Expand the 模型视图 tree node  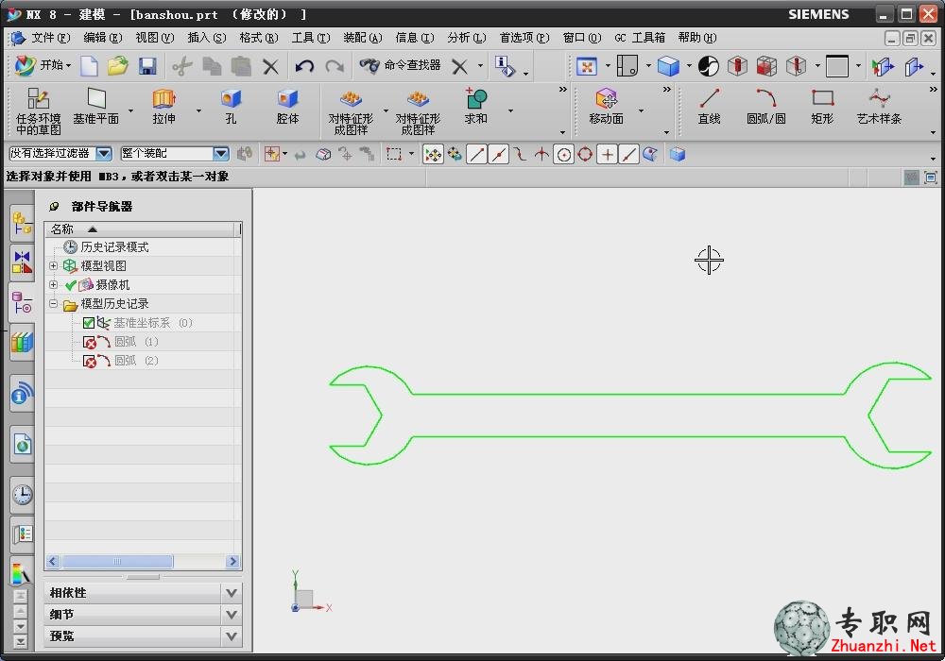click(53, 265)
